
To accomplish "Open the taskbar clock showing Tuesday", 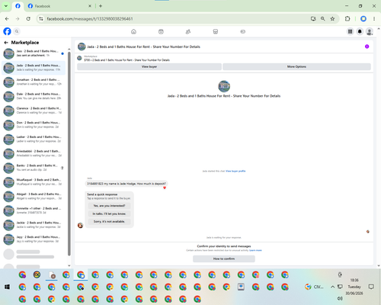I will [x=354, y=287].
